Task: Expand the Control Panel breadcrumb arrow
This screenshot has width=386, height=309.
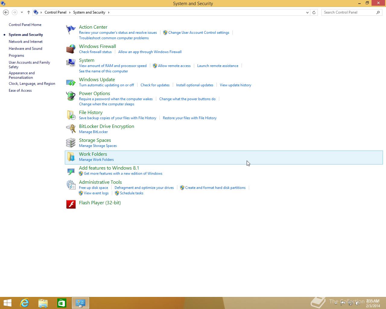Action: [70, 12]
